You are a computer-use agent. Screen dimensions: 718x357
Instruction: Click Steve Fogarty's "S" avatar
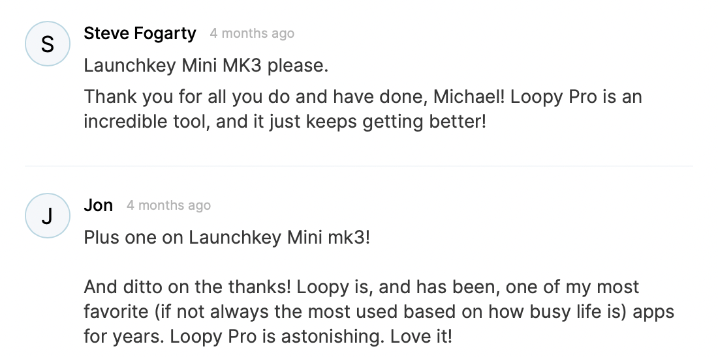point(47,44)
